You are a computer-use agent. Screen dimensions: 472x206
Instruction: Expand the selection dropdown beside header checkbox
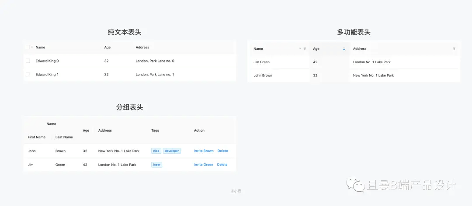point(32,47)
